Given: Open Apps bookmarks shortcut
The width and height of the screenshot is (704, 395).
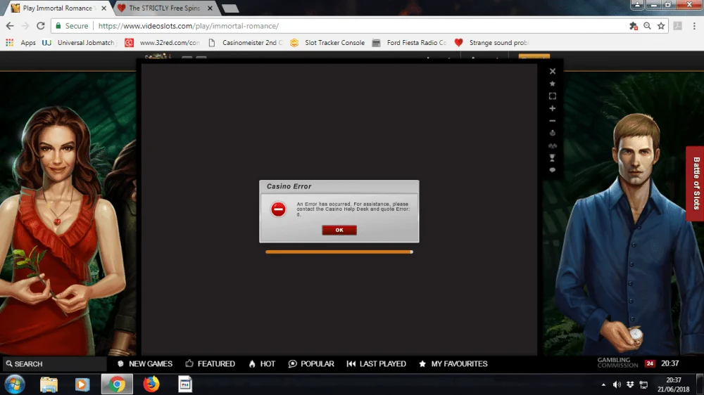Looking at the screenshot, I should point(20,43).
